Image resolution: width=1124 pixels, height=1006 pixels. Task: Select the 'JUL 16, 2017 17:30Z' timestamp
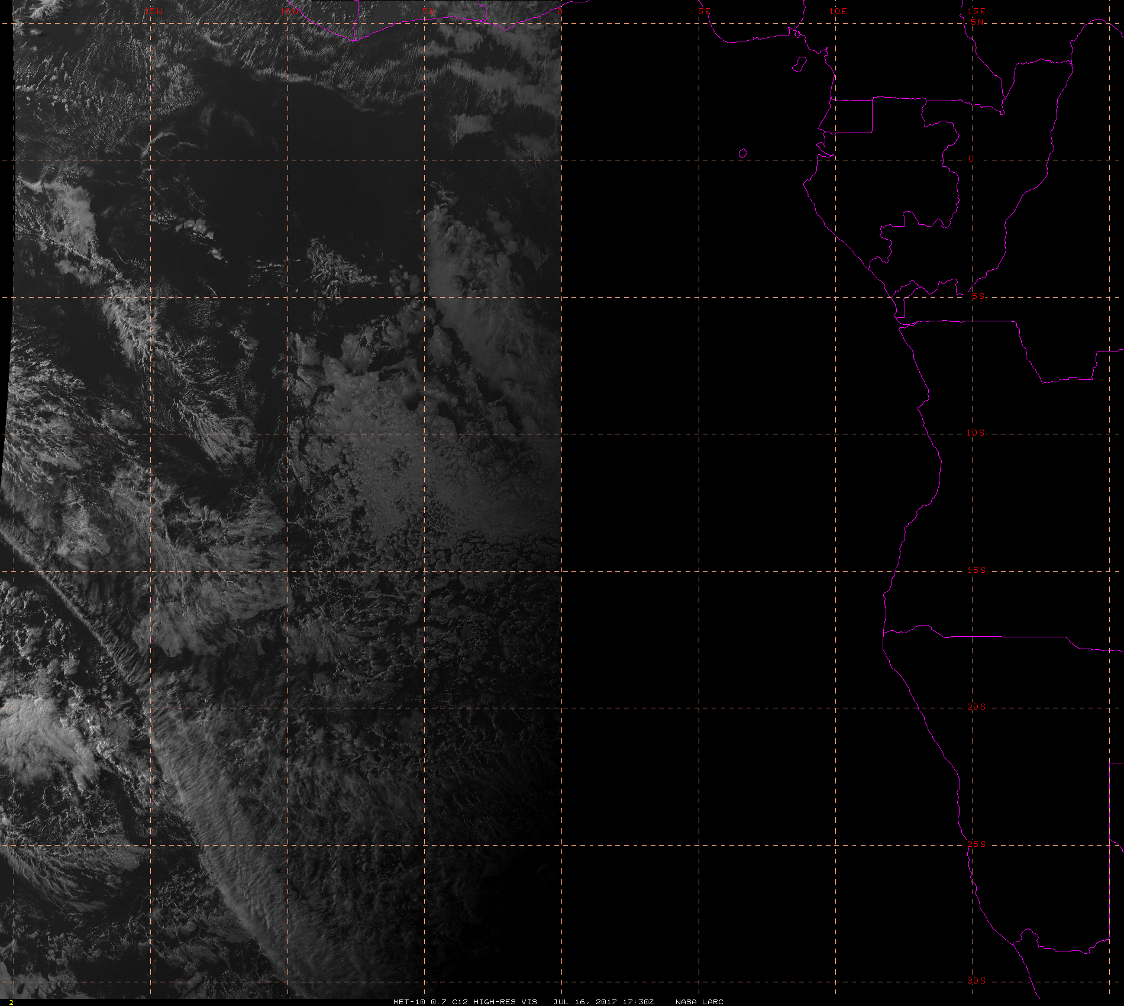click(x=603, y=1001)
